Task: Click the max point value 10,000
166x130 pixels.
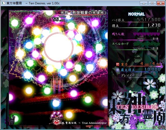Action: coord(153,69)
